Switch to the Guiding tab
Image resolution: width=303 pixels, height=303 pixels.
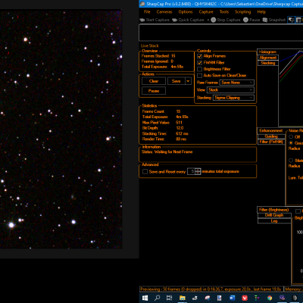[271, 136]
